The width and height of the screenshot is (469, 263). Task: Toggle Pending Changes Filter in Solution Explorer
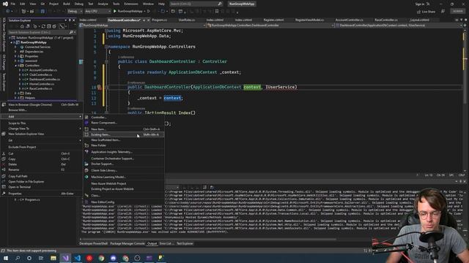pyautogui.click(x=35, y=26)
